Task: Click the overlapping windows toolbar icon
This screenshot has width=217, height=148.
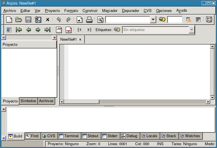Action: pos(189,20)
